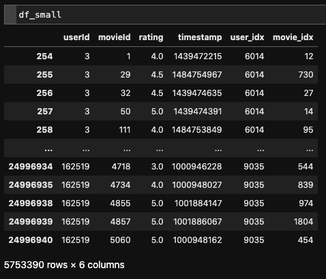Viewport: 326px width, 279px height.
Task: Click movieId value 111
Action: point(125,129)
